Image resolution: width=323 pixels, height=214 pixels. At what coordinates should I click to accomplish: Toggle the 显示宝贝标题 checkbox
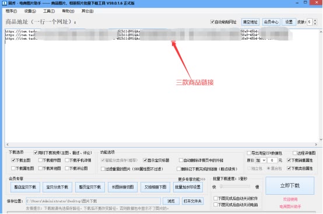[145, 160]
